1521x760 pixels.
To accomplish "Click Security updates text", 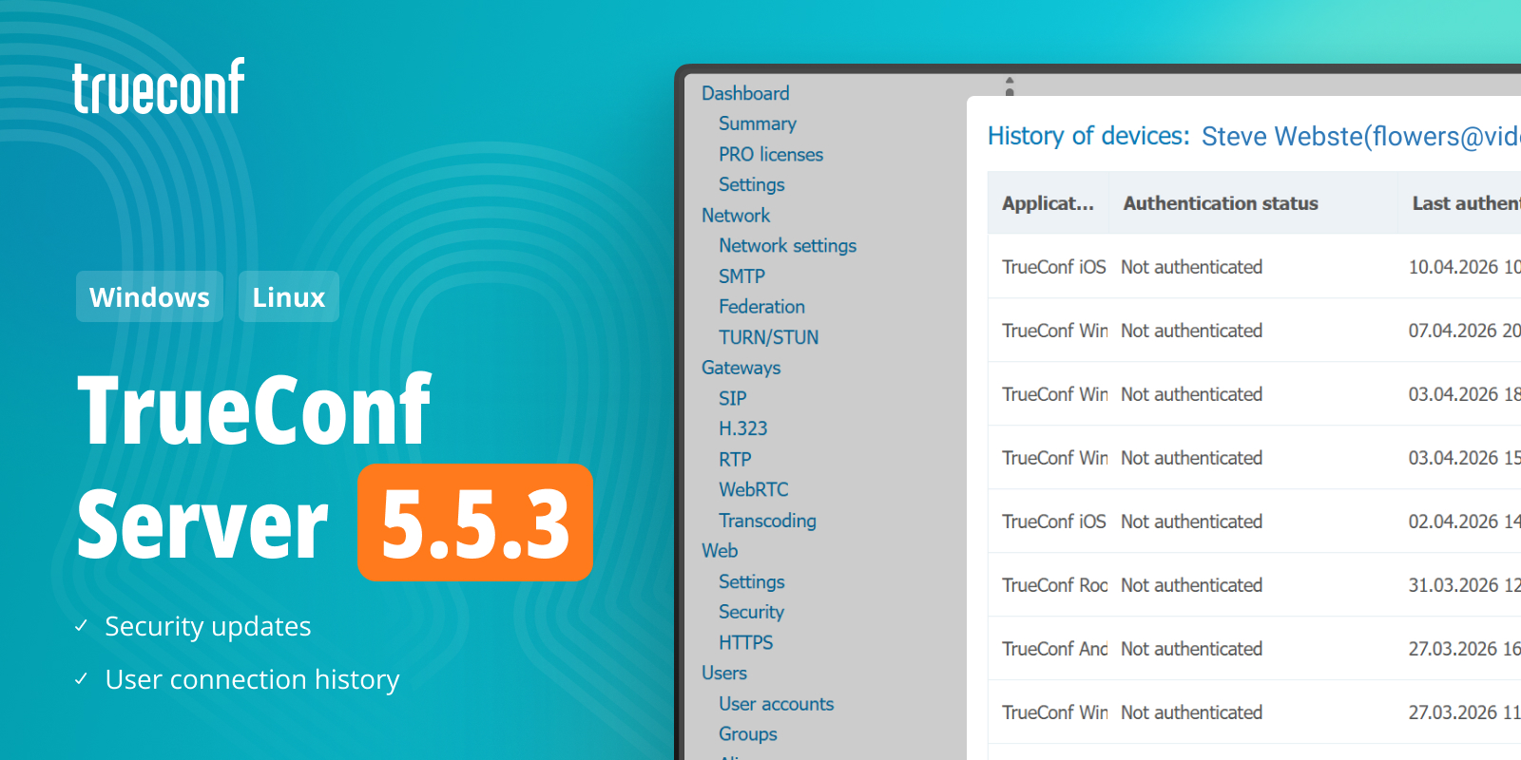I will [x=208, y=627].
